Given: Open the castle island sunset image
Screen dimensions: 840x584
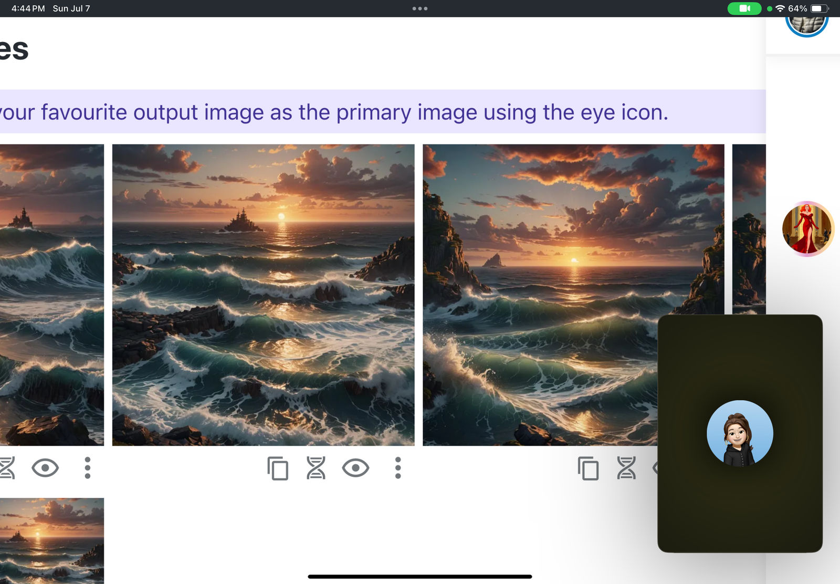Looking at the screenshot, I should [x=263, y=295].
